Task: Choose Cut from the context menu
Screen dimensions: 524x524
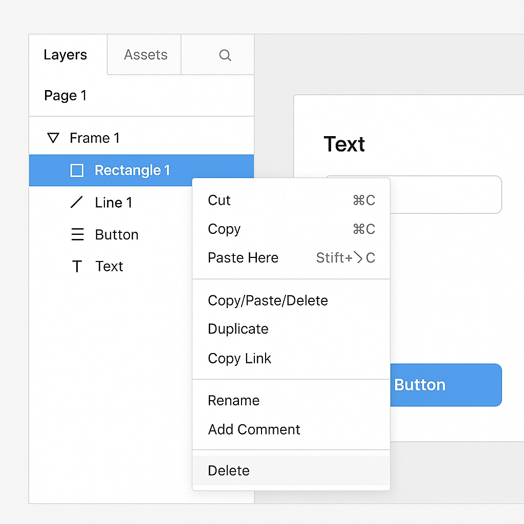Action: 219,200
